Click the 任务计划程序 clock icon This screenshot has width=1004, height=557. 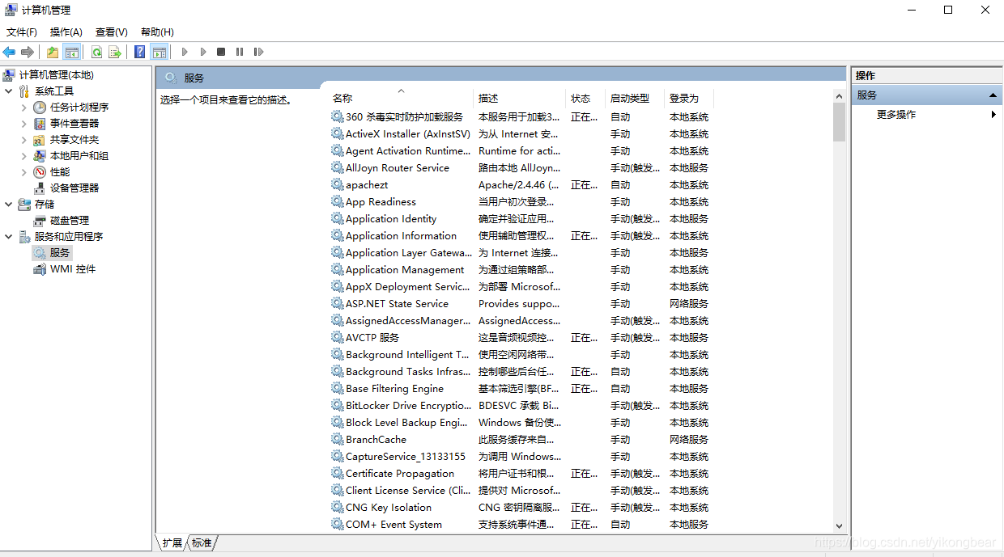point(40,108)
